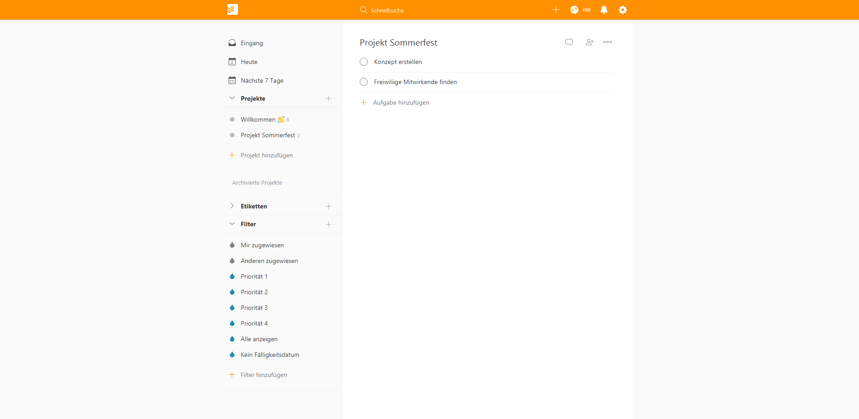This screenshot has height=419, width=859.
Task: Click Aufgabe hinzufügen
Action: point(401,102)
